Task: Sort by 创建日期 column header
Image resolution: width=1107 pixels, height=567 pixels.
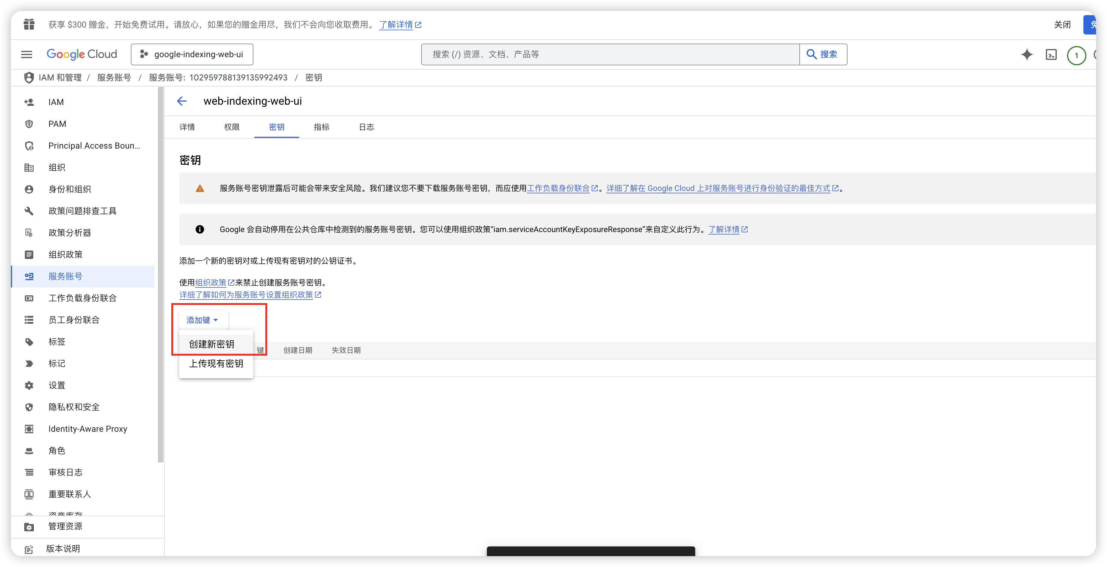Action: [297, 350]
